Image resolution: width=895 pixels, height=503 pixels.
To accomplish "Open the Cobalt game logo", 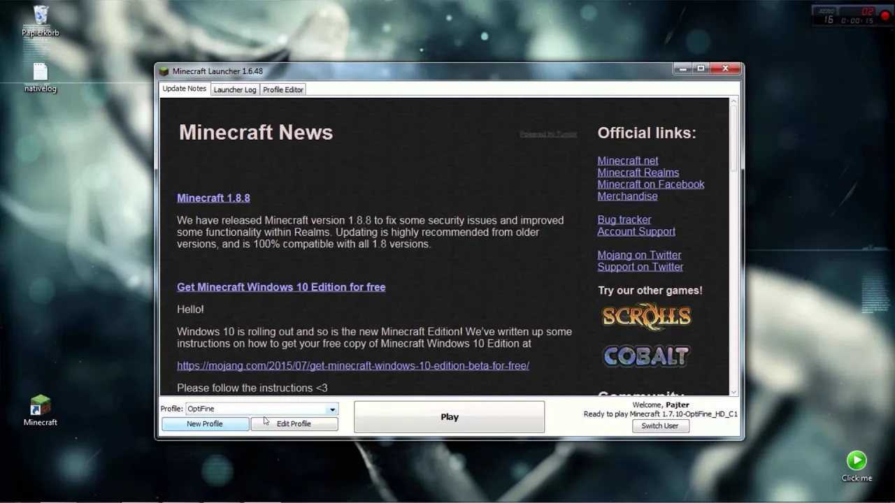I will 647,356.
